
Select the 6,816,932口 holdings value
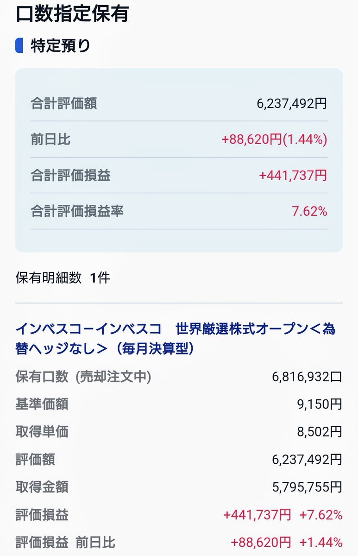(x=307, y=377)
